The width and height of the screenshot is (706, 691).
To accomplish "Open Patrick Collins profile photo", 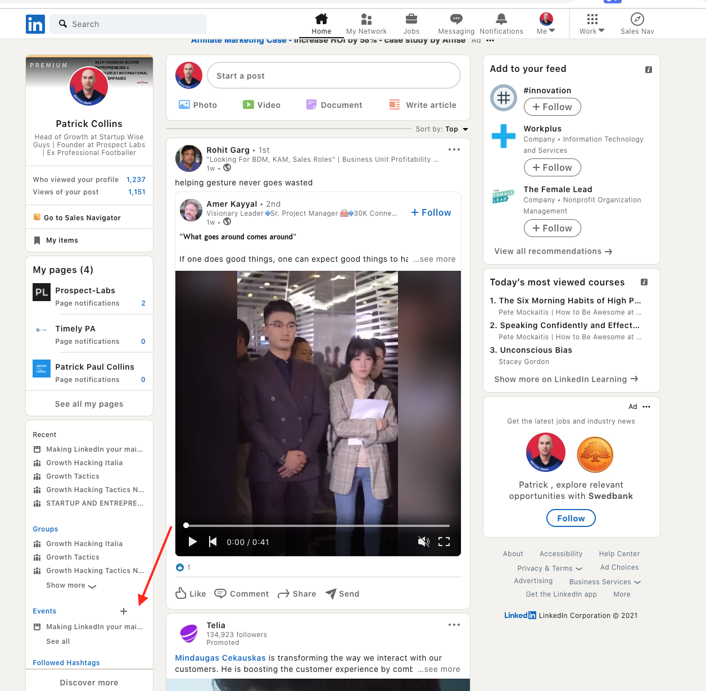I will (x=89, y=86).
